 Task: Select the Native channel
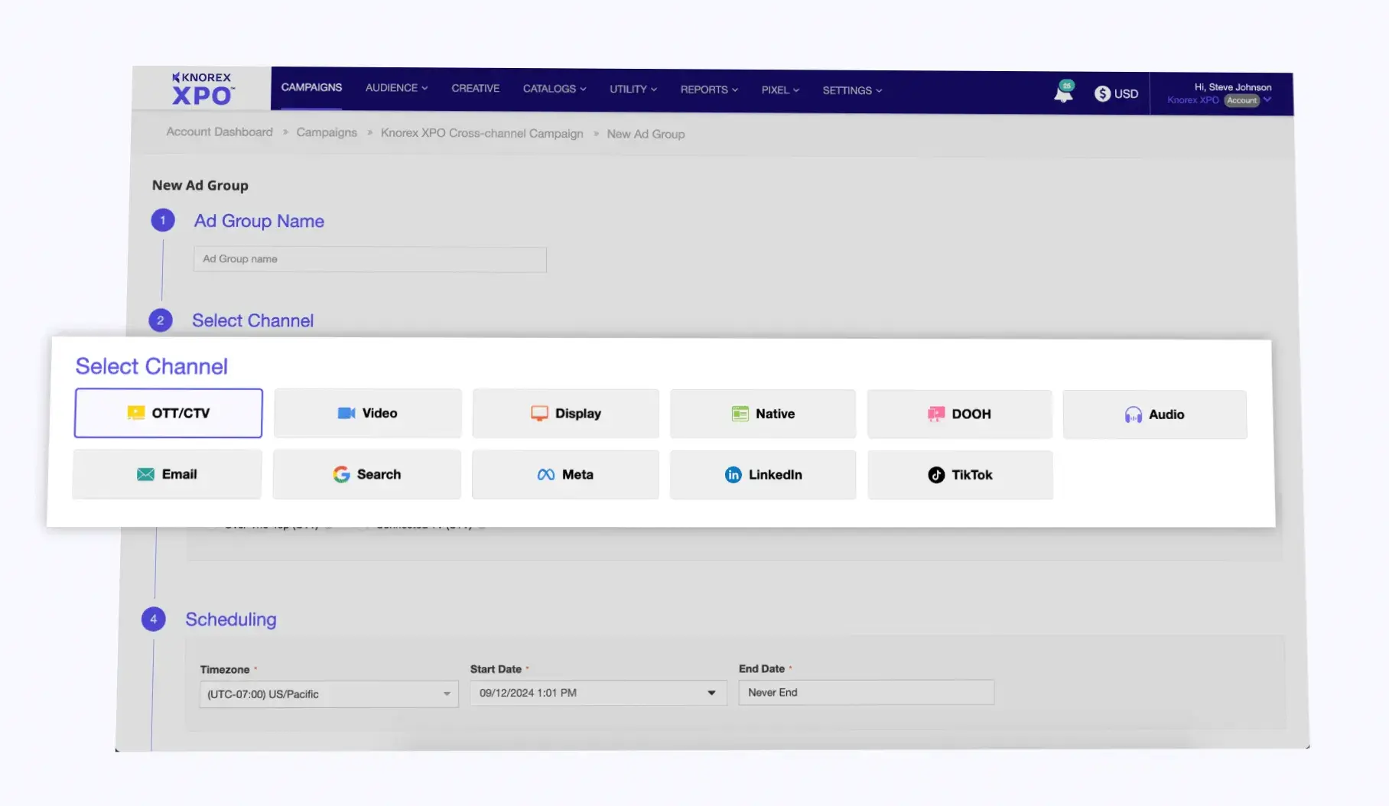(763, 414)
